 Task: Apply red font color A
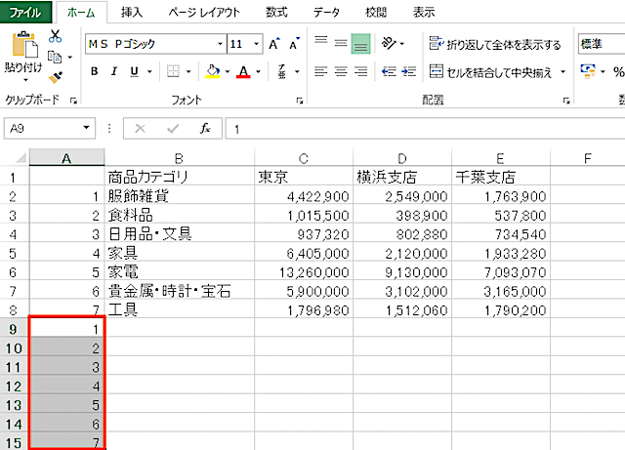point(243,71)
